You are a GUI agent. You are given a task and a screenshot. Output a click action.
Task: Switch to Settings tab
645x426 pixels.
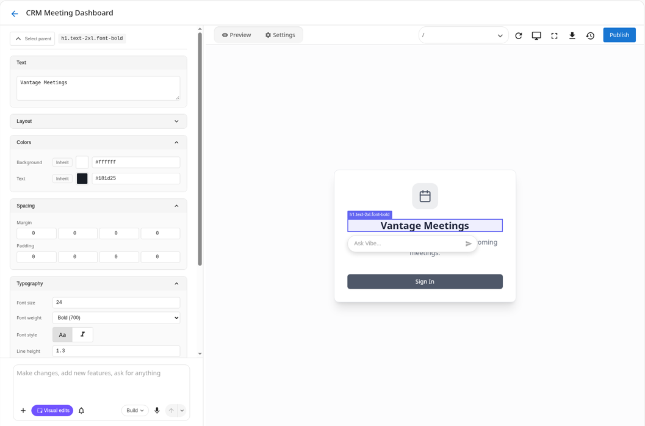pyautogui.click(x=280, y=35)
